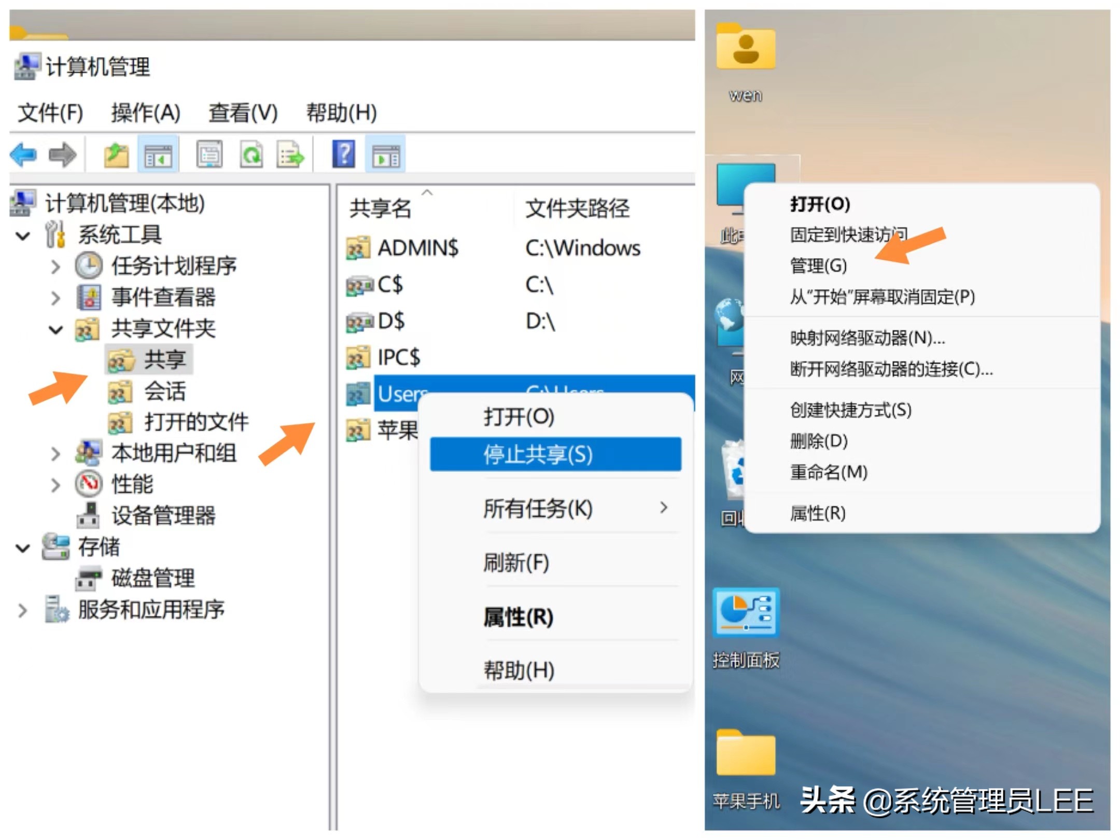The width and height of the screenshot is (1120, 840).
Task: Toggle the show console tree icon
Action: click(x=158, y=154)
